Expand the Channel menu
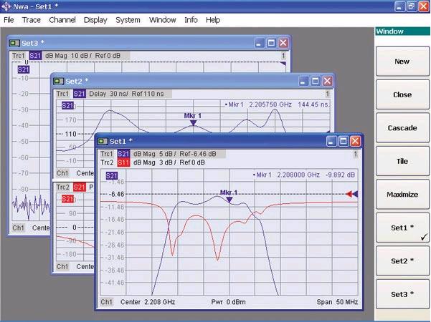Screen dimensions: 431x322 tap(62, 20)
